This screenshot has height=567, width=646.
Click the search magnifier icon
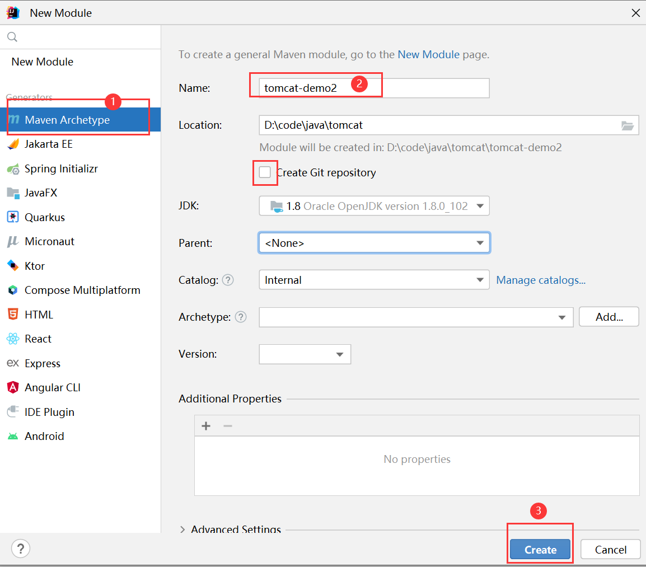[x=12, y=37]
